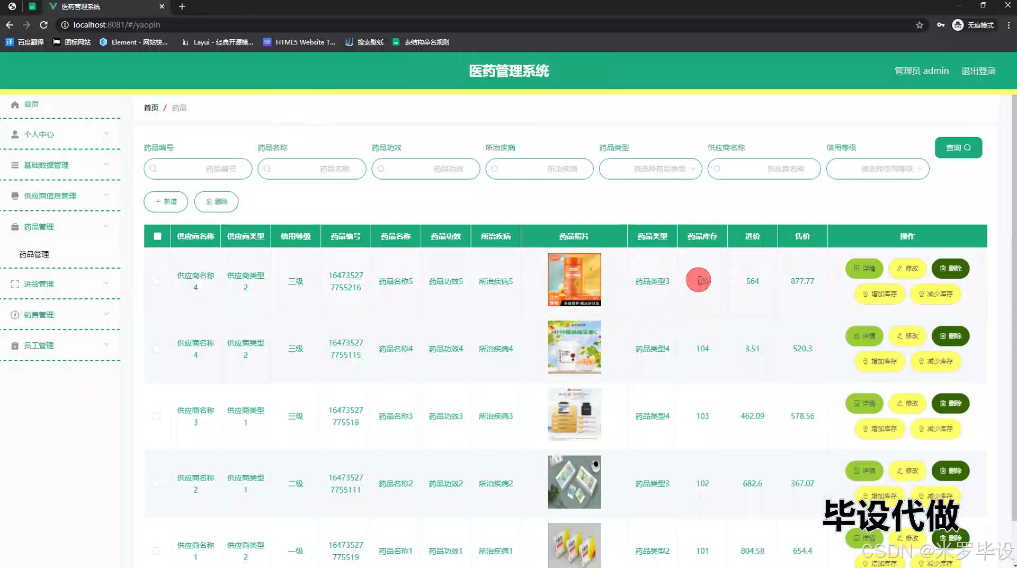1017x568 pixels.
Task: Toggle select-all checkbox in table header
Action: coord(157,236)
